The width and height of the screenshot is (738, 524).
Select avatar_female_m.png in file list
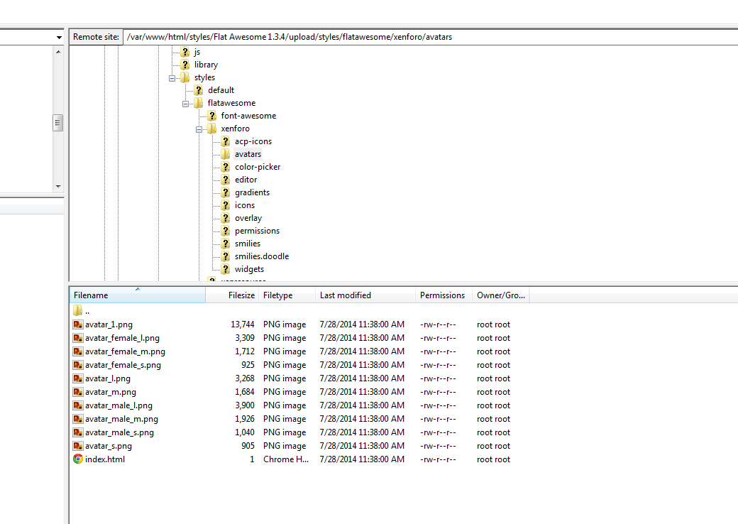[x=125, y=351]
